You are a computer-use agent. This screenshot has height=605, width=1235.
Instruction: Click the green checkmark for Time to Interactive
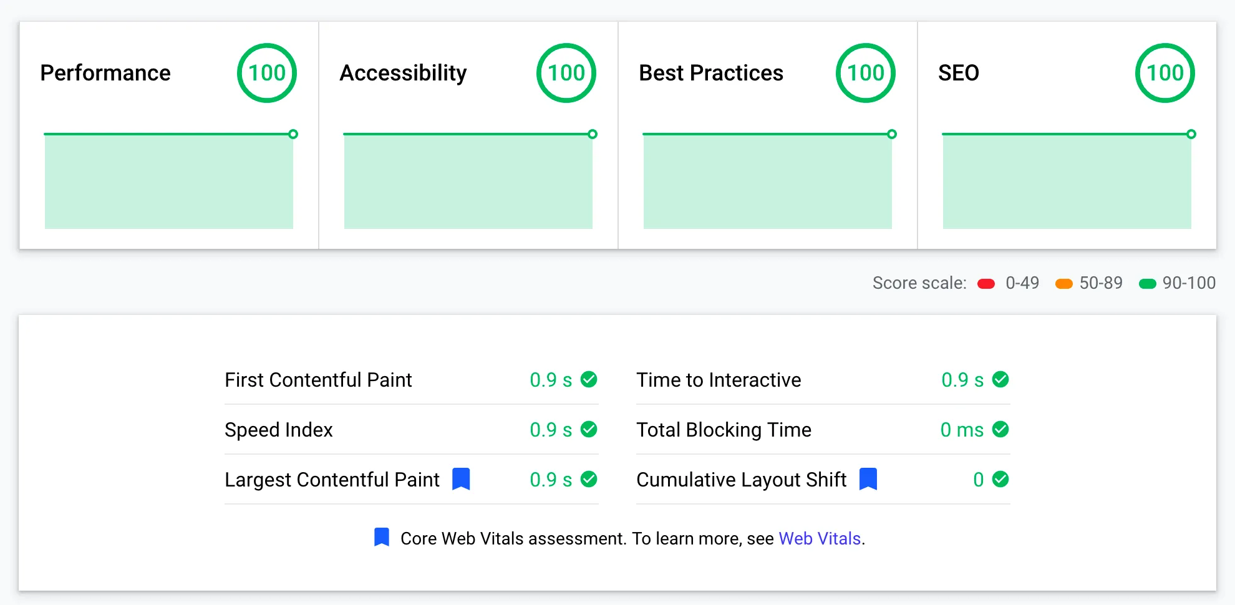pos(1000,379)
